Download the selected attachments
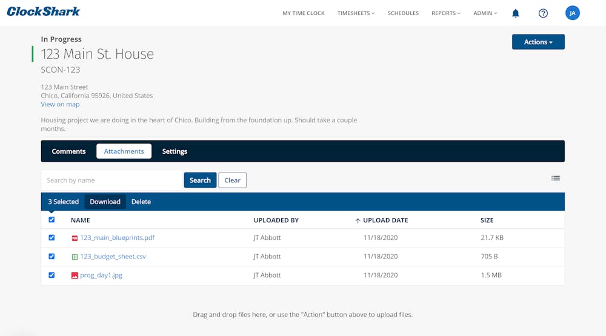 [x=105, y=202]
